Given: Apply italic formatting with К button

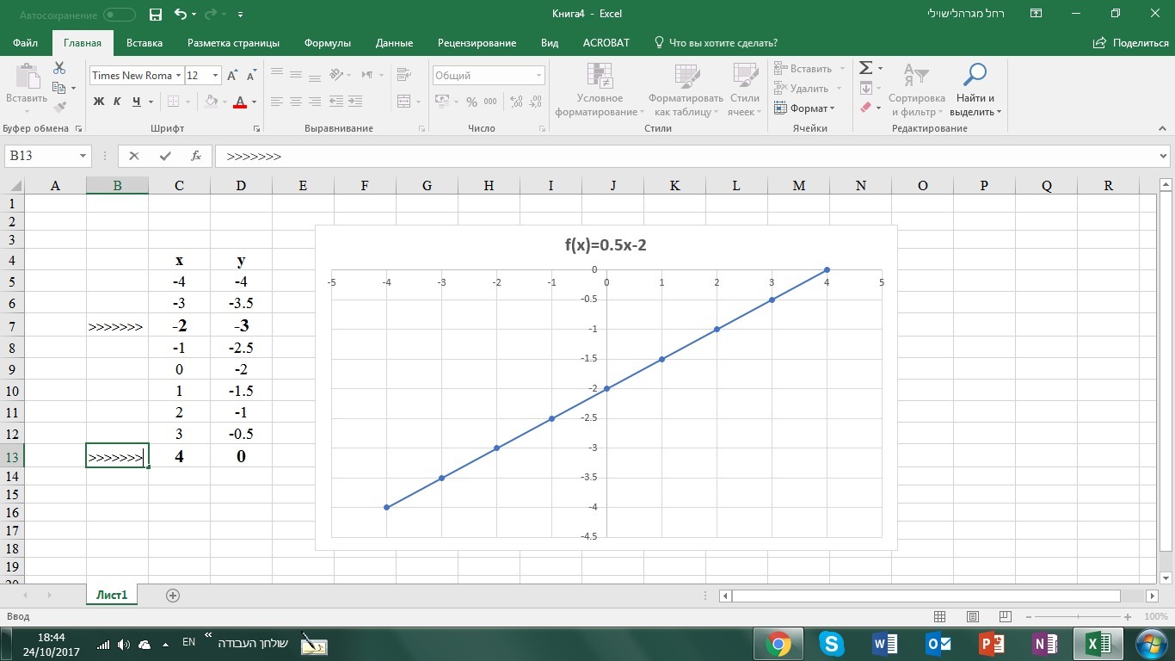Looking at the screenshot, I should 117,102.
